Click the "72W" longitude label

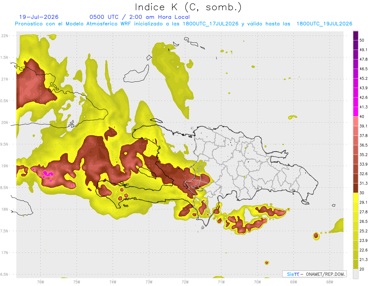coord(185,282)
